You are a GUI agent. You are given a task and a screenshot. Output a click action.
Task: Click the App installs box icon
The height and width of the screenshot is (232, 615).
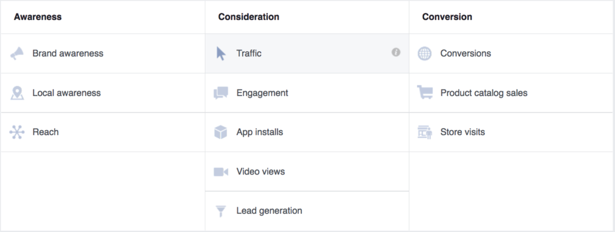(x=221, y=132)
